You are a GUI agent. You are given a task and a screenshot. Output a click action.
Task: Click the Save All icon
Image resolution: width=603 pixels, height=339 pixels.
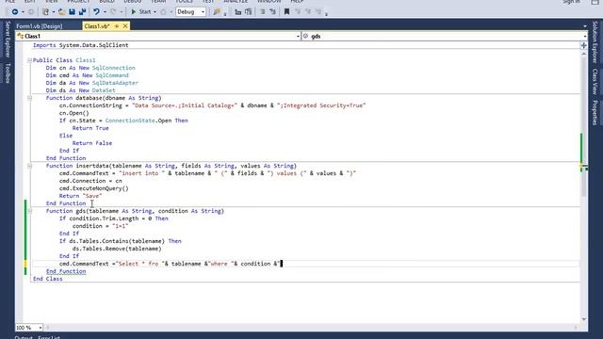82,12
